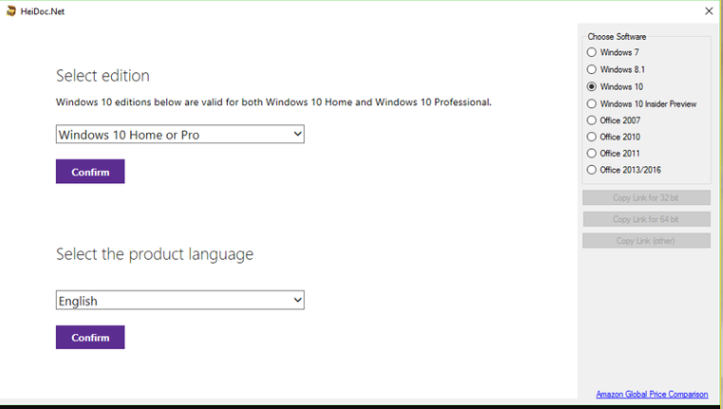Select Office 2013/2016 radio button
The height and width of the screenshot is (409, 723).
[591, 170]
